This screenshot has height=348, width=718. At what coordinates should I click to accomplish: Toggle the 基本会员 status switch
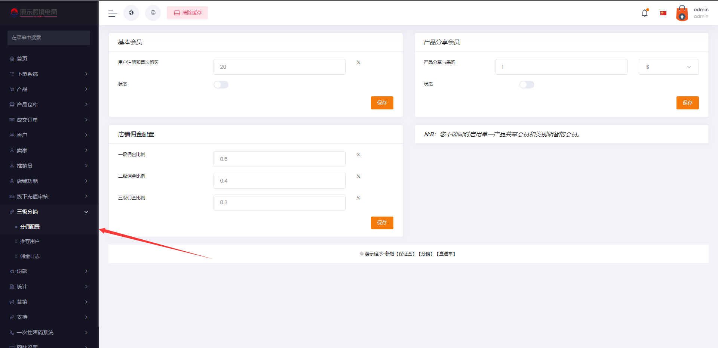click(221, 85)
